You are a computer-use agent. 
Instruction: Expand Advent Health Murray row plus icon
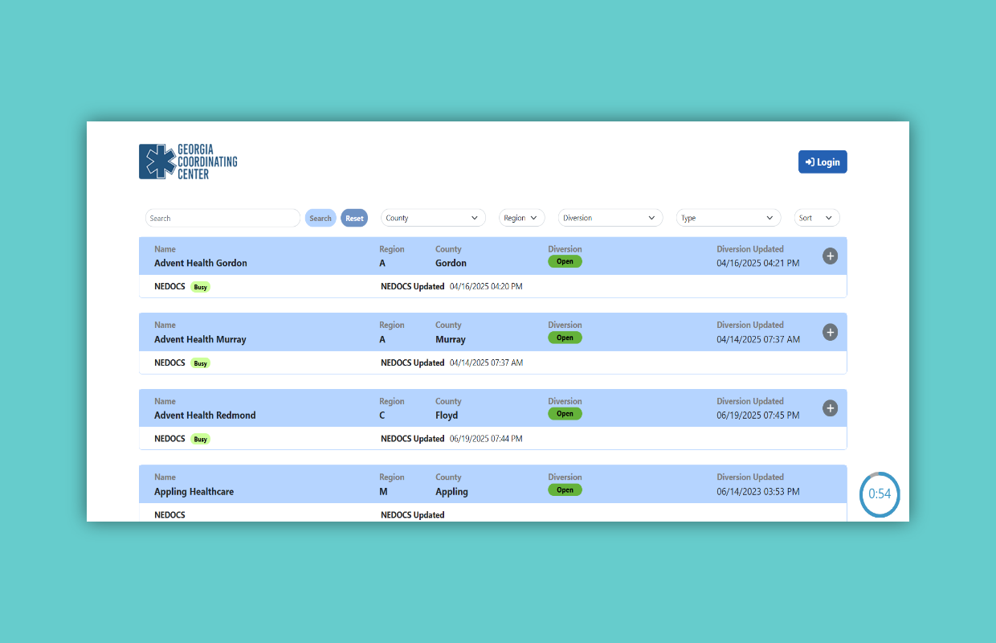830,332
